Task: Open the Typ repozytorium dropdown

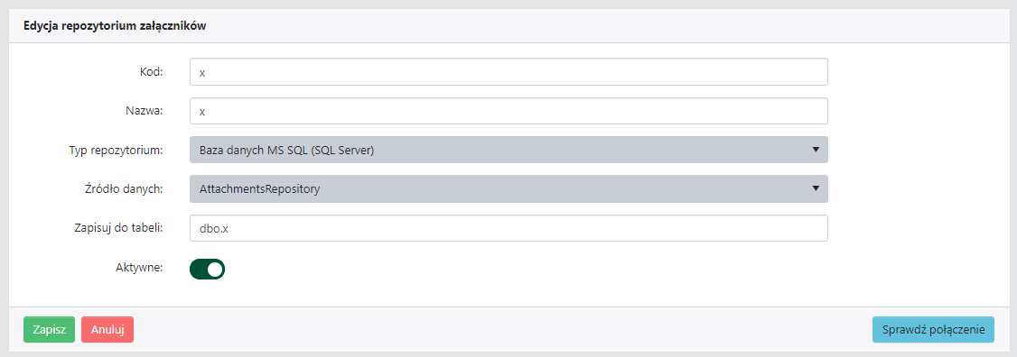Action: [508, 150]
